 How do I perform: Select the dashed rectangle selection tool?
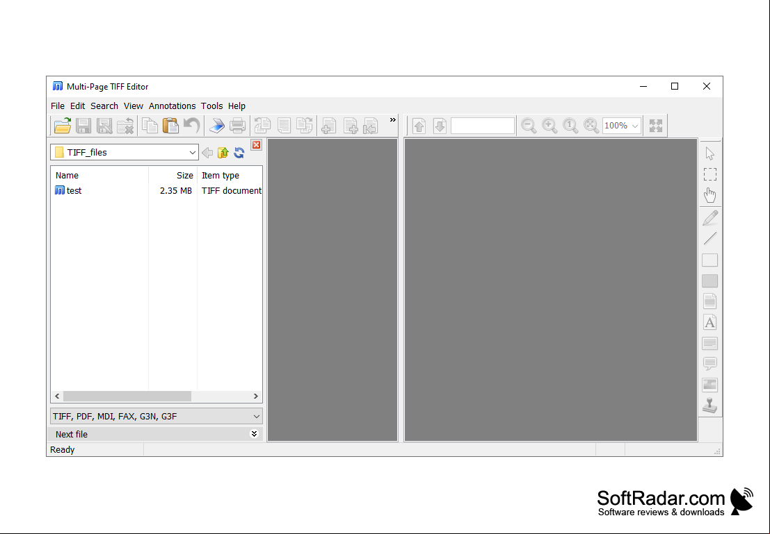click(709, 174)
